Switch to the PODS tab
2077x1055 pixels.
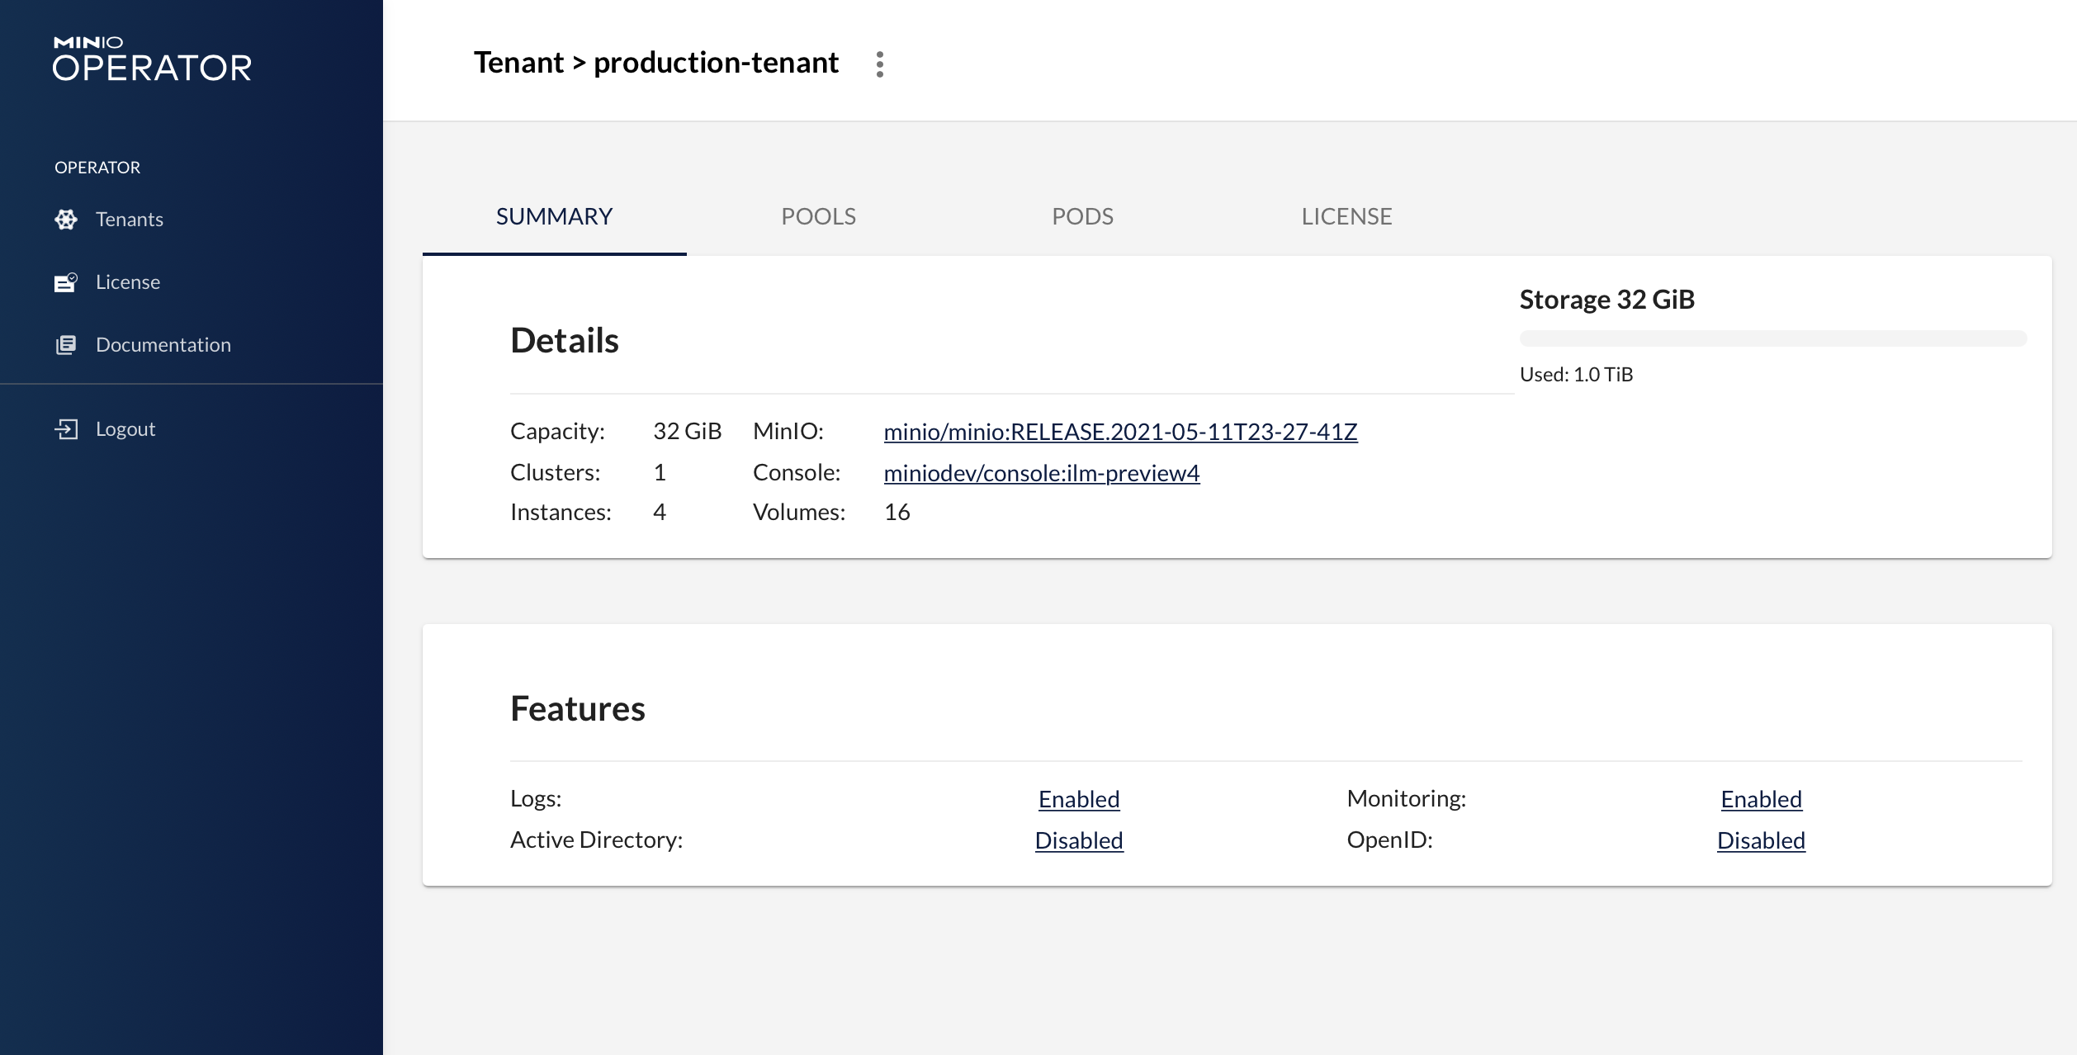point(1083,216)
